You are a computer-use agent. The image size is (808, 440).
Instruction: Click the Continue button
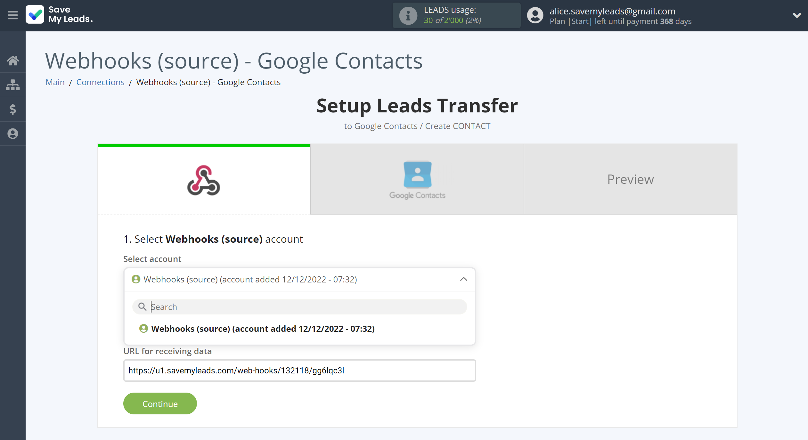(160, 403)
